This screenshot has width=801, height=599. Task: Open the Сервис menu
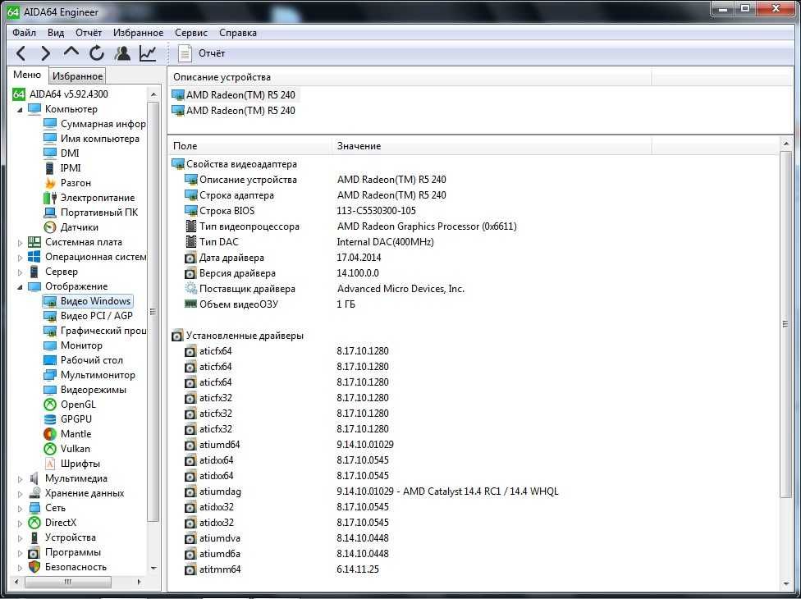tap(191, 33)
